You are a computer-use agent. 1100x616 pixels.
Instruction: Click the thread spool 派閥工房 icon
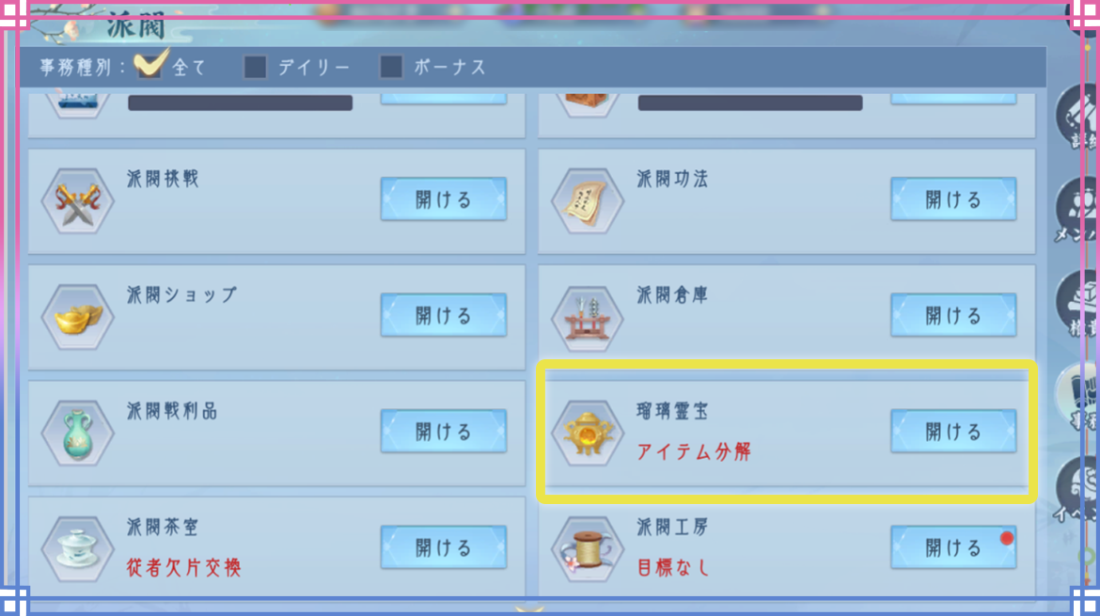pyautogui.click(x=588, y=548)
